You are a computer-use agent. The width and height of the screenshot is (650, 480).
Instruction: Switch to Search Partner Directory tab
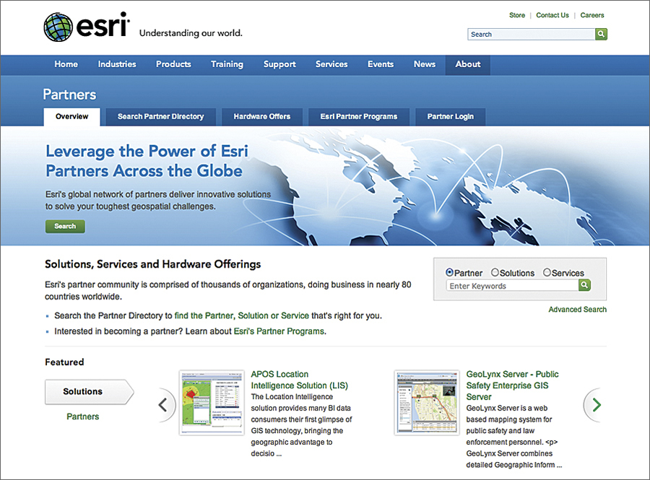tap(161, 117)
